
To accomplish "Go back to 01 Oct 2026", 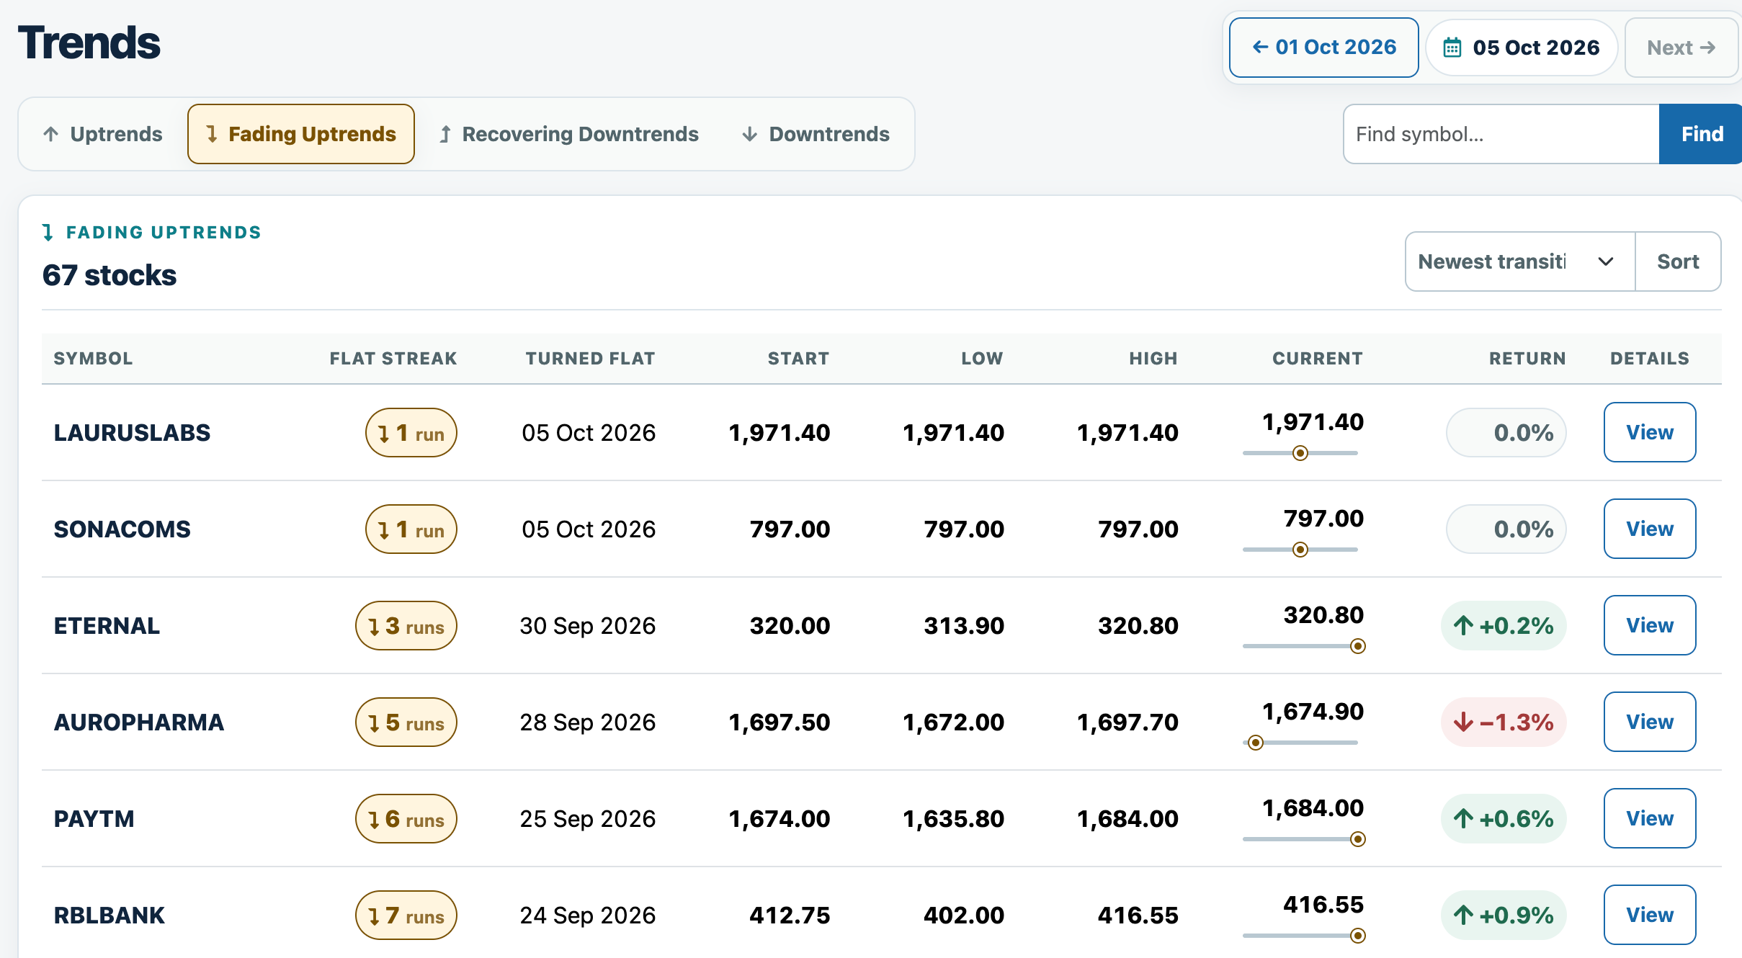I will point(1323,48).
